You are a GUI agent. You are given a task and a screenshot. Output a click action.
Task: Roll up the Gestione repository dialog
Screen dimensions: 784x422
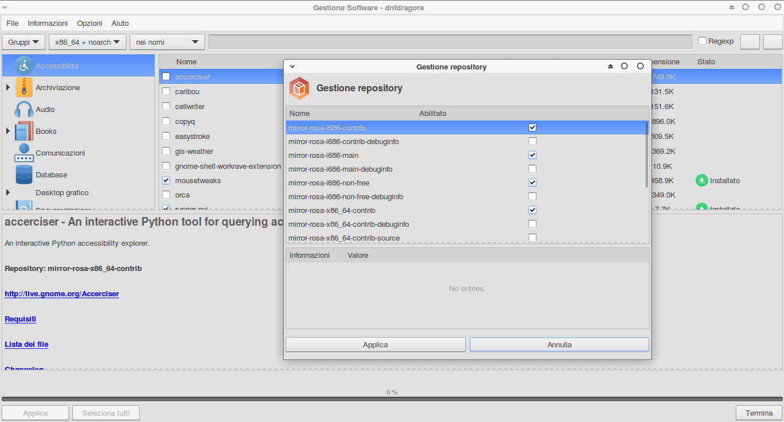pyautogui.click(x=611, y=67)
